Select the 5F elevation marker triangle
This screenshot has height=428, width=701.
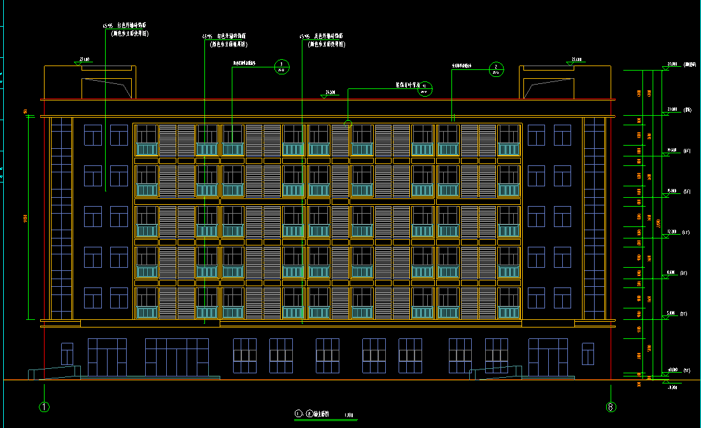666,196
